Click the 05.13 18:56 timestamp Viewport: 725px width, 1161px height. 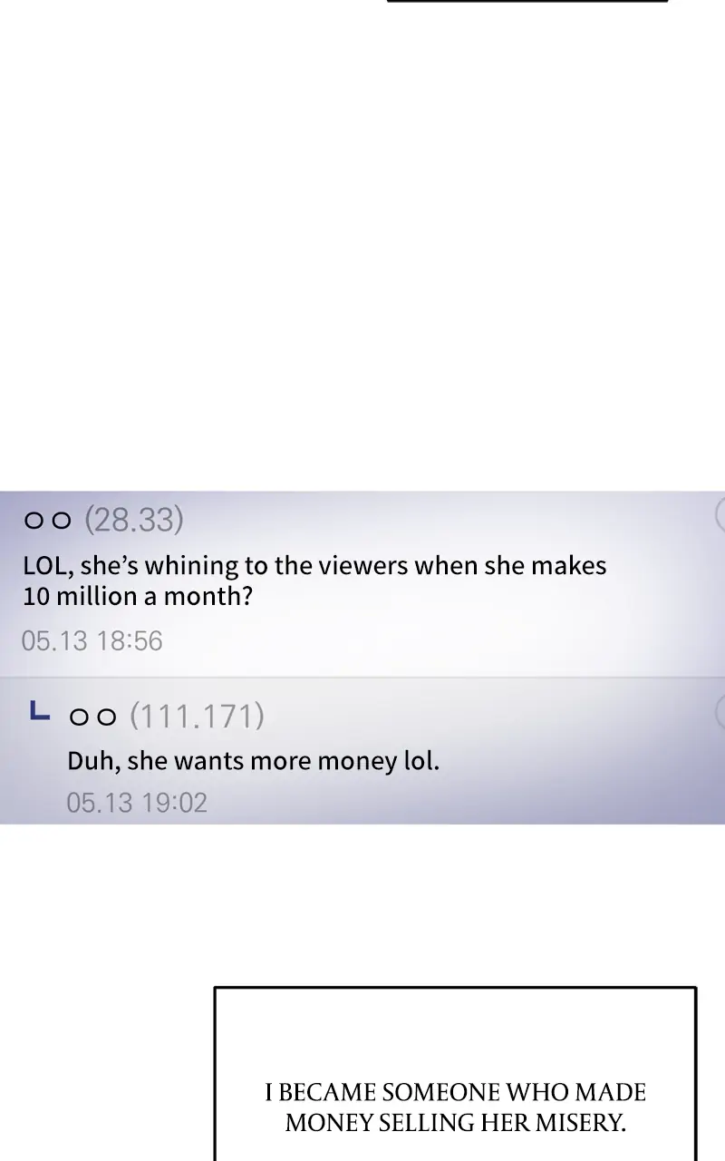pos(92,641)
